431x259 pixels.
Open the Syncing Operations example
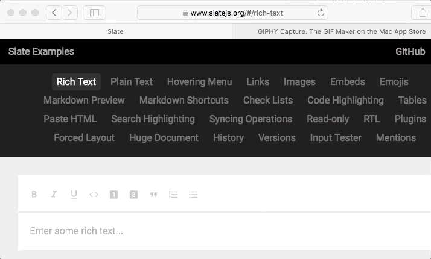pyautogui.click(x=251, y=119)
